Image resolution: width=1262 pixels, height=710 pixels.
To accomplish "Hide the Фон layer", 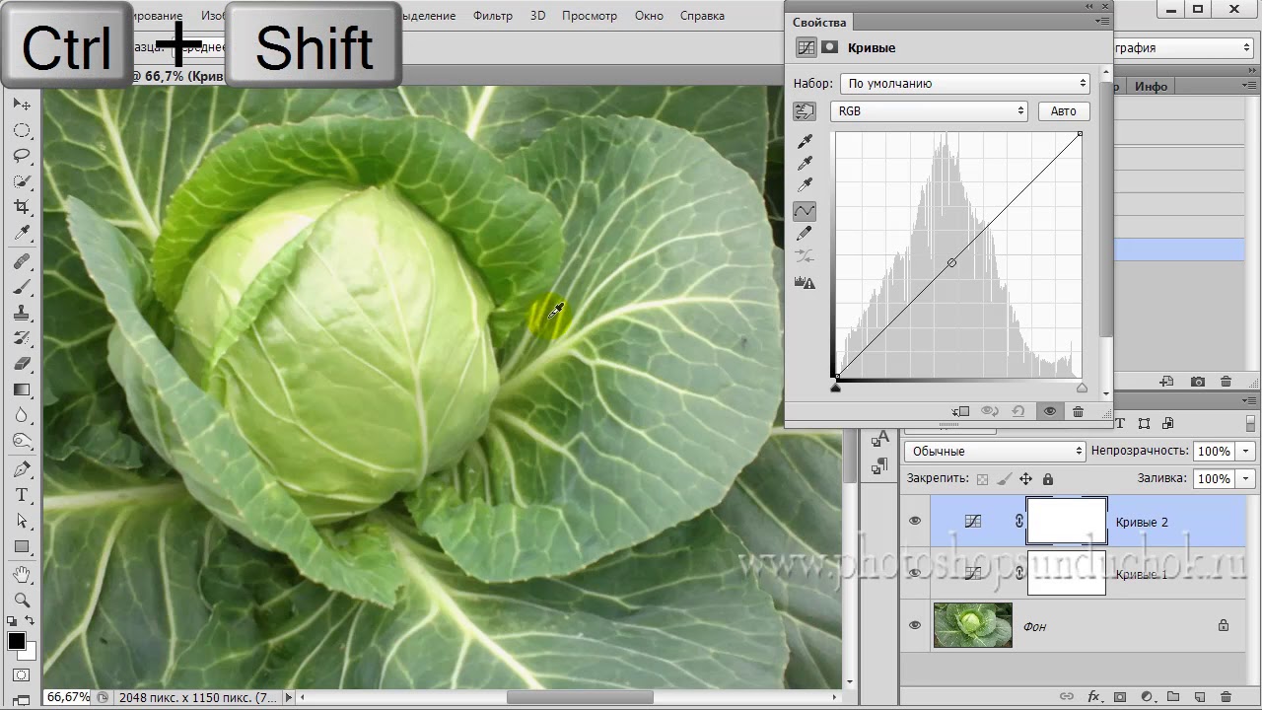I will [915, 625].
